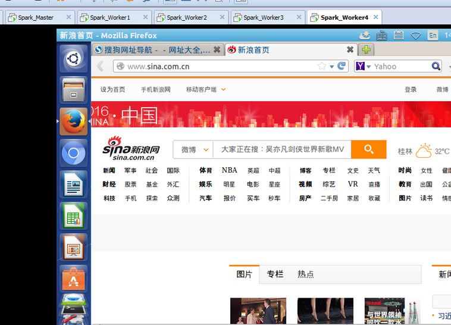Image resolution: width=451 pixels, height=325 pixels.
Task: Launch the Chromium browser icon in the launcher
Action: pos(74,153)
